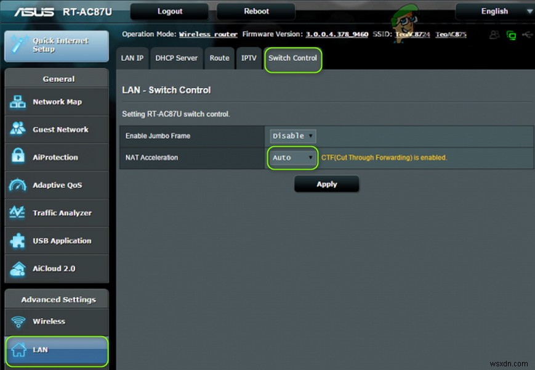The width and height of the screenshot is (535, 370).
Task: Click the connected clients status icon
Action: 494,35
